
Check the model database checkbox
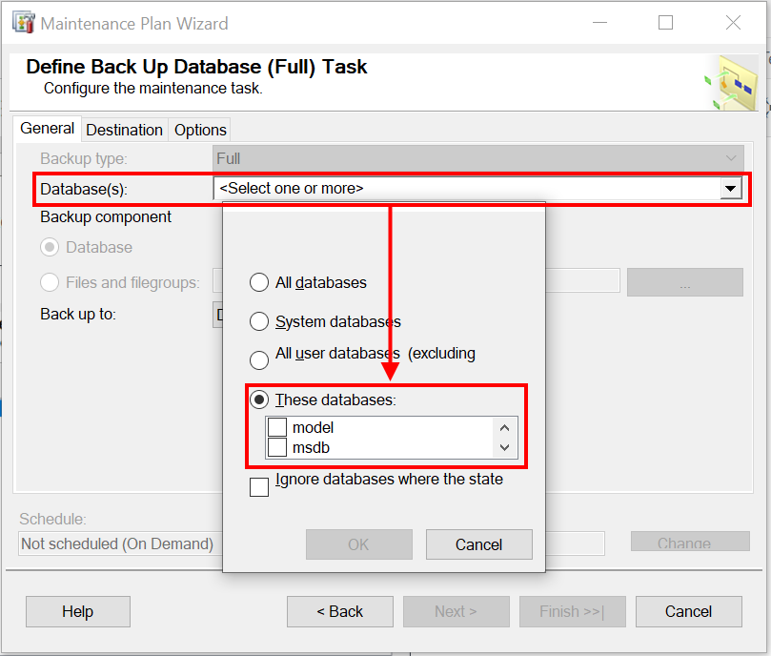point(277,427)
